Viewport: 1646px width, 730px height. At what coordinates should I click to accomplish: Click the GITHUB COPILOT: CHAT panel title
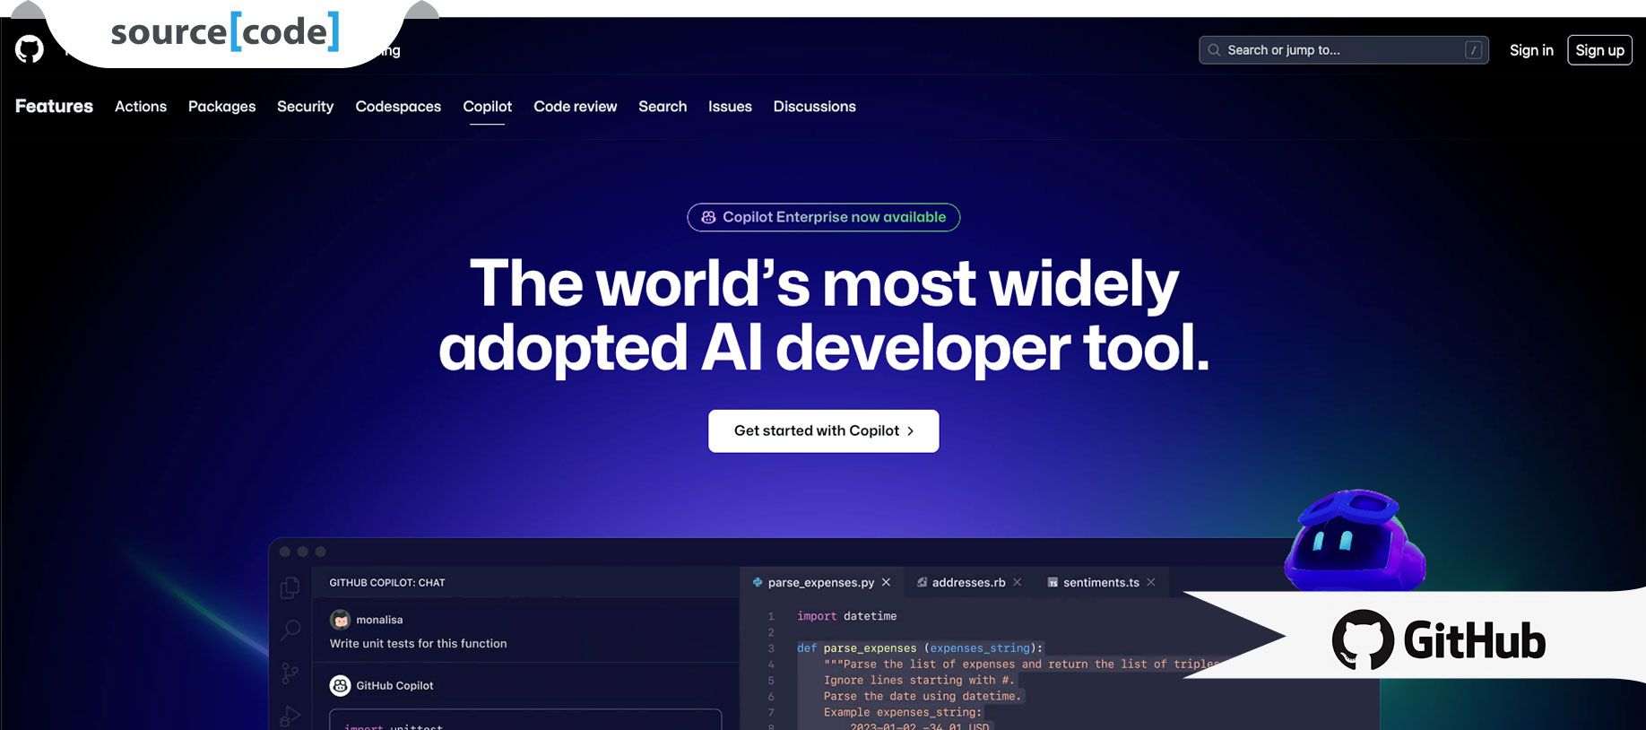(387, 583)
